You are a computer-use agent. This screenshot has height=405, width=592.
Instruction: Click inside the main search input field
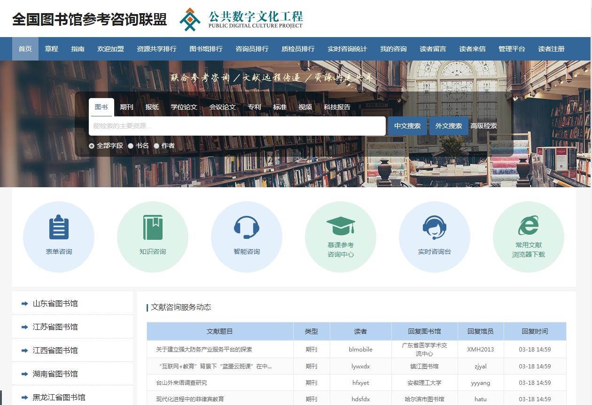pyautogui.click(x=237, y=126)
